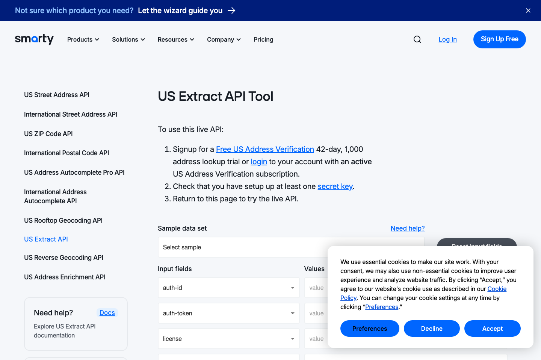541x360 pixels.
Task: Open the Solutions menu
Action: [x=128, y=39]
